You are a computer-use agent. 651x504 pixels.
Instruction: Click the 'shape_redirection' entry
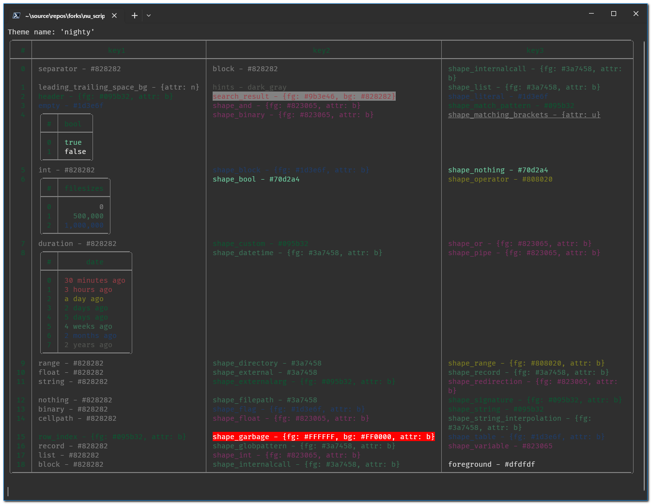coord(533,386)
